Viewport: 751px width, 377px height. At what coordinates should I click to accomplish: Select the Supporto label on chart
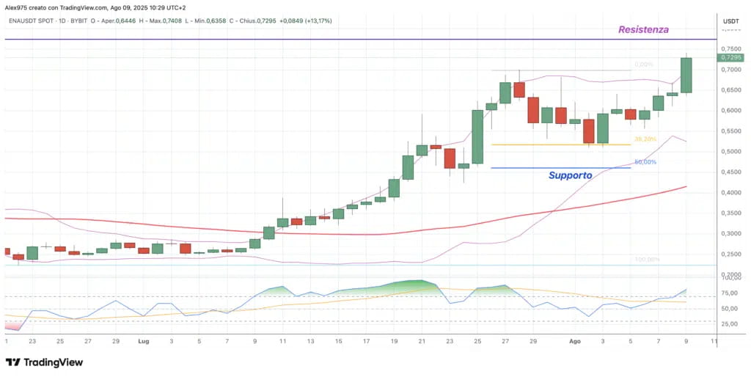tap(570, 175)
